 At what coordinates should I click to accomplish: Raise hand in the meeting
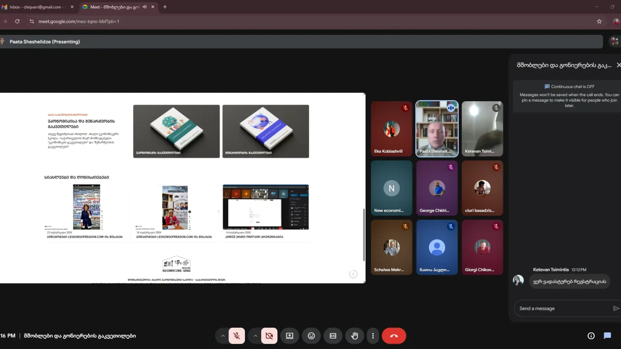coord(354,336)
